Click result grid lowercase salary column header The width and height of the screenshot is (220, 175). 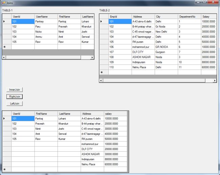pos(115,114)
